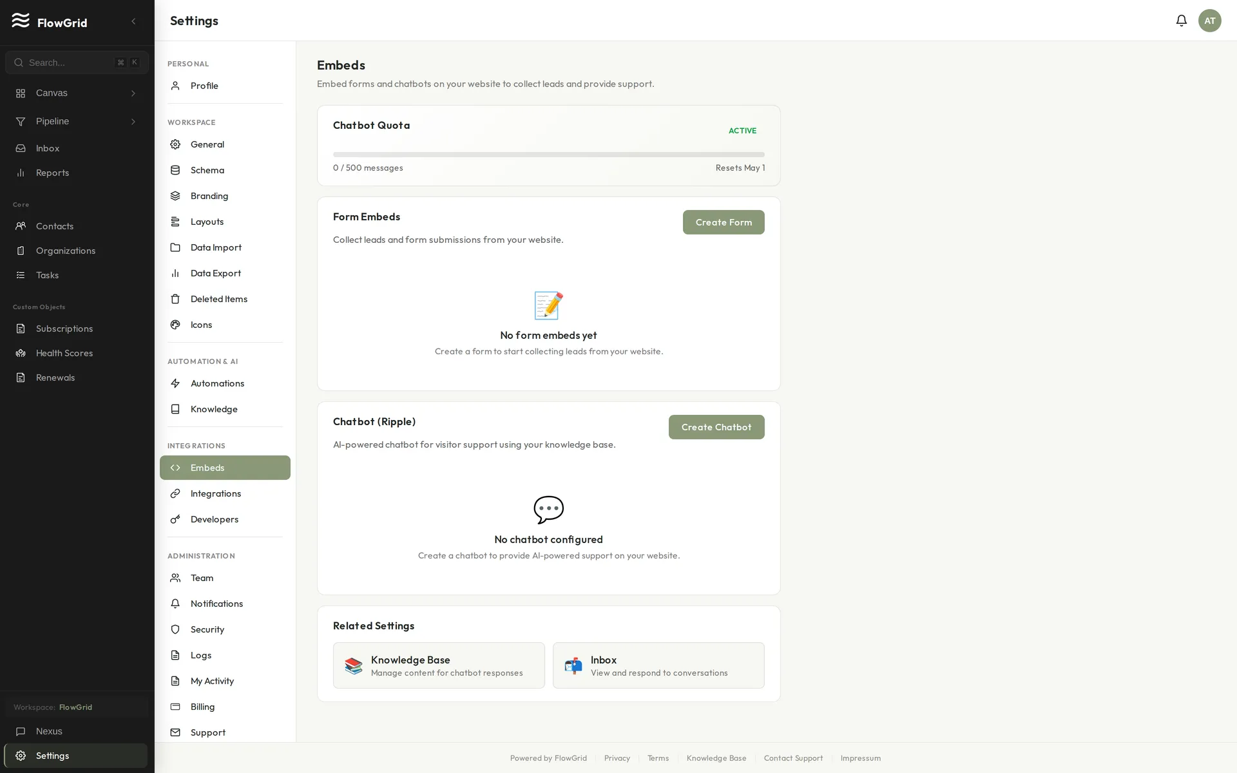Click the Integrations link icon
This screenshot has height=773, width=1237.
(x=175, y=493)
